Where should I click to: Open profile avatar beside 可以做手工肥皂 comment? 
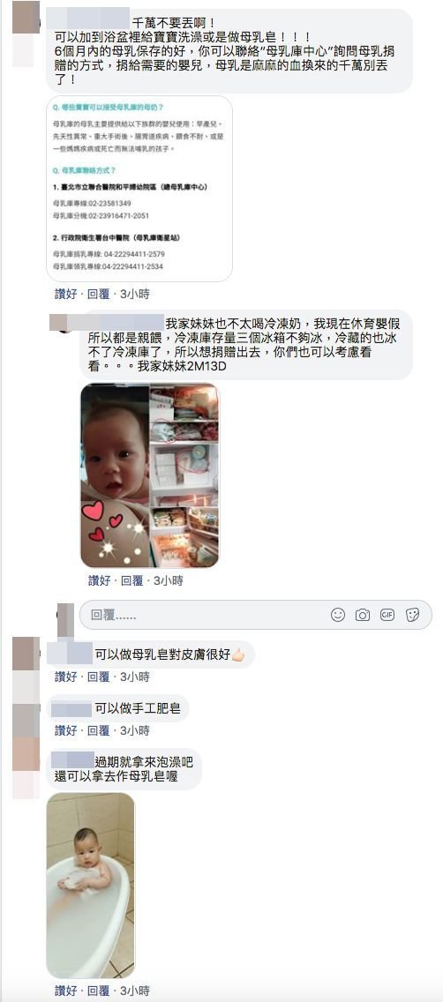click(x=26, y=721)
